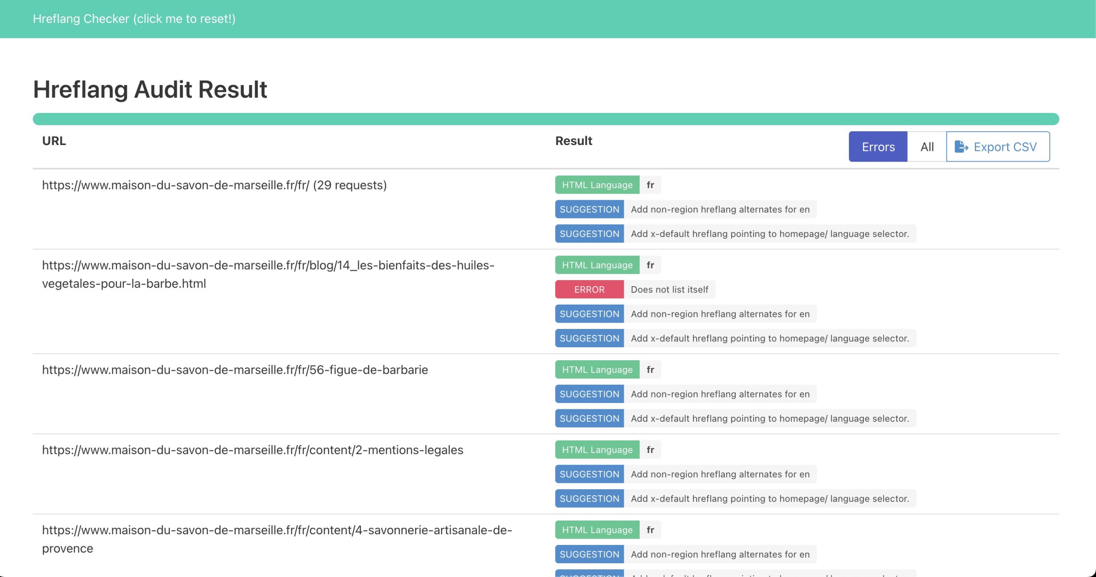This screenshot has width=1096, height=577.
Task: Click the red ERROR badge
Action: point(590,290)
